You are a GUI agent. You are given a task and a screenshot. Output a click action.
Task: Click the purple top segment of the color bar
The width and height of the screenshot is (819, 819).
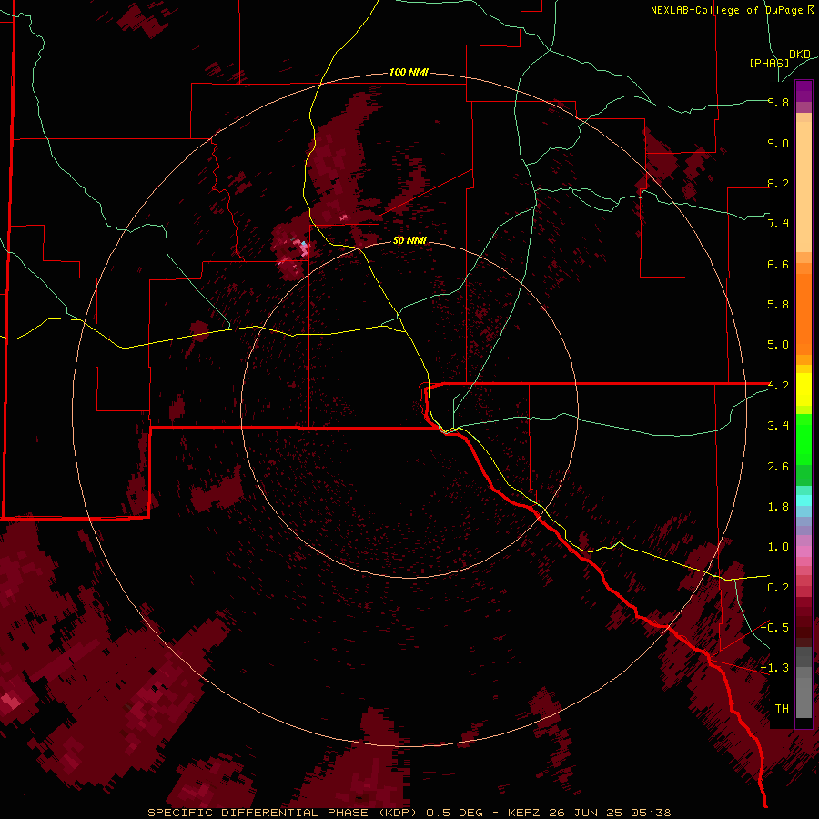click(x=804, y=91)
